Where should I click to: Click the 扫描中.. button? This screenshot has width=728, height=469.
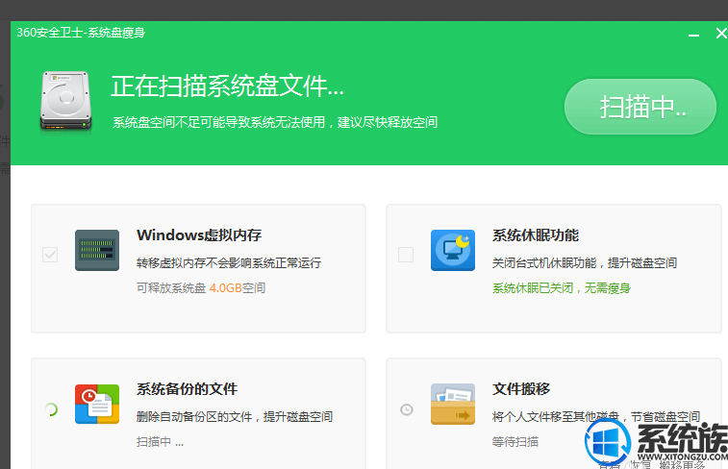click(x=640, y=107)
